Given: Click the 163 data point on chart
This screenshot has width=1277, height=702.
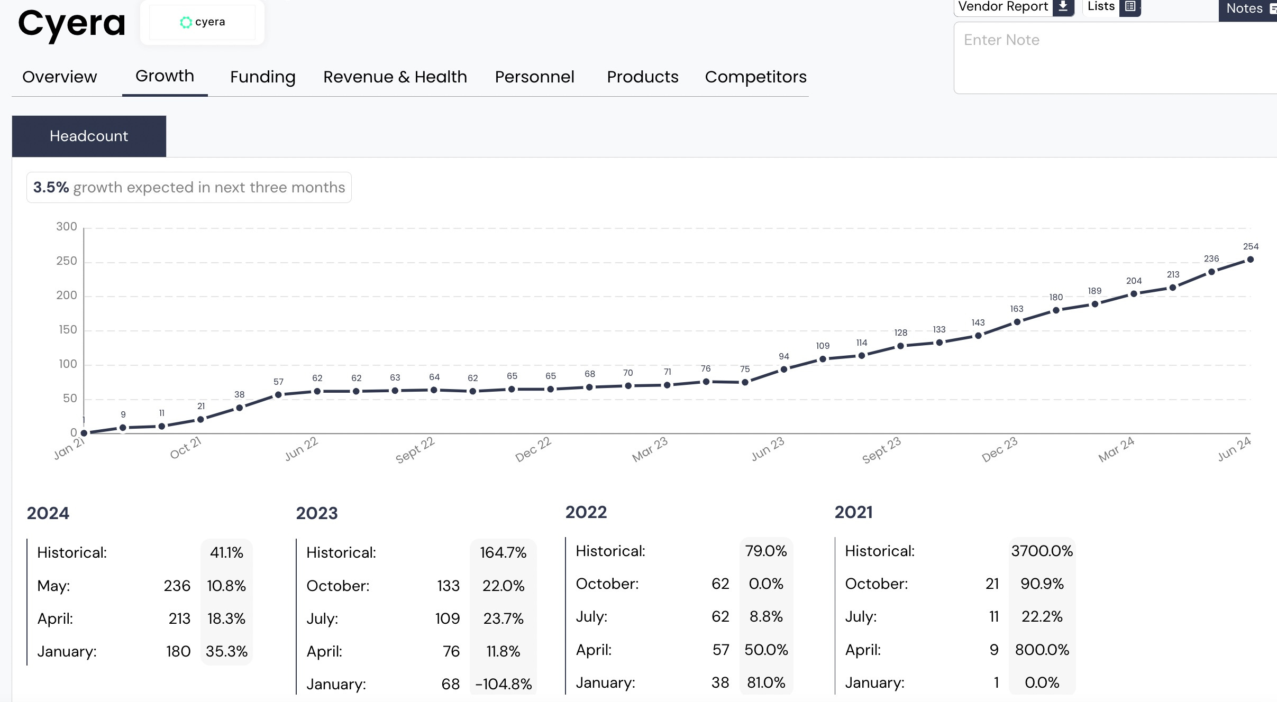Looking at the screenshot, I should point(1017,322).
